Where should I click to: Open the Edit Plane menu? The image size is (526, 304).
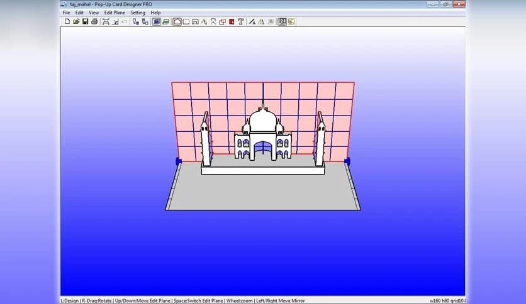coord(115,13)
